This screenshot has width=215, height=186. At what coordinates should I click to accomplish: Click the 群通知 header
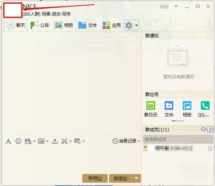click(x=152, y=36)
